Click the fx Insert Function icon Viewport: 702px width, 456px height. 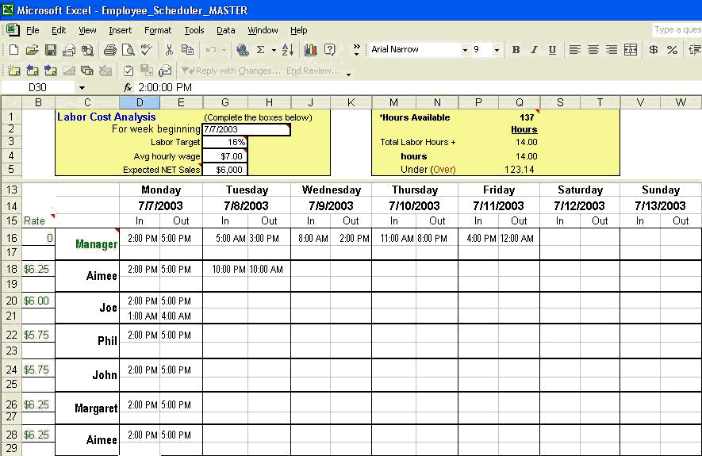128,87
